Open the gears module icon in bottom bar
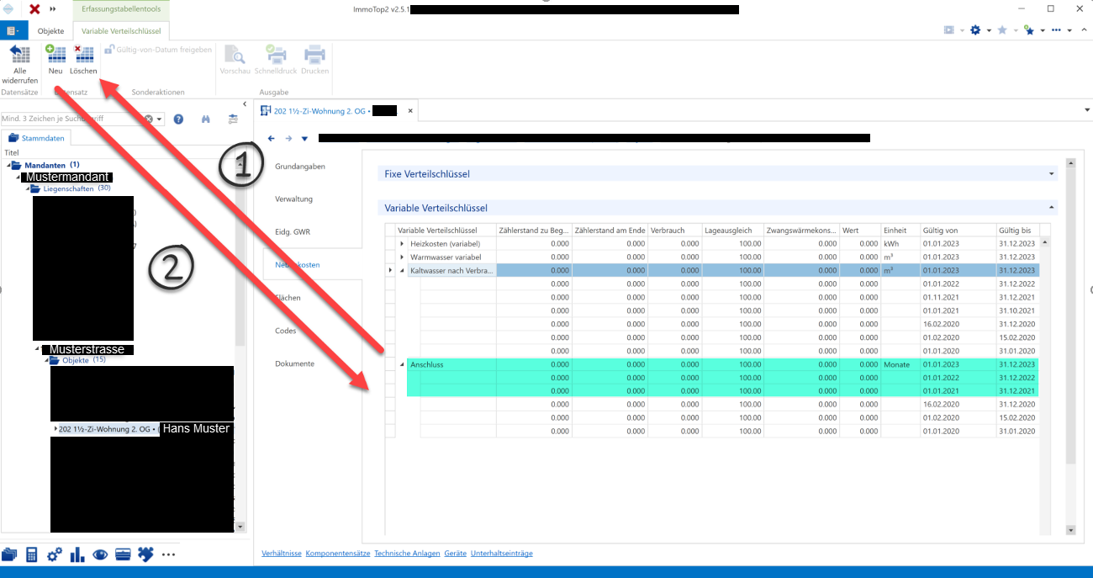The width and height of the screenshot is (1093, 578). click(x=55, y=554)
